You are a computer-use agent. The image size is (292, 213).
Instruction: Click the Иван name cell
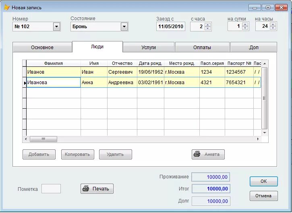click(x=94, y=72)
